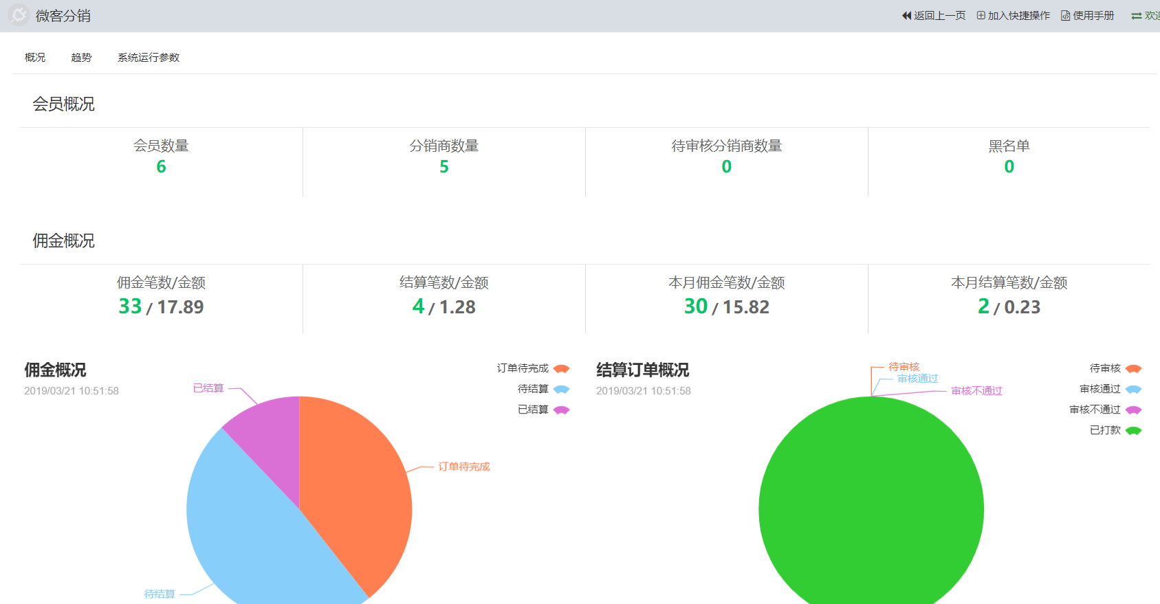Click the 审核通过 callout above the green pie
This screenshot has height=604, width=1160.
pyautogui.click(x=918, y=379)
